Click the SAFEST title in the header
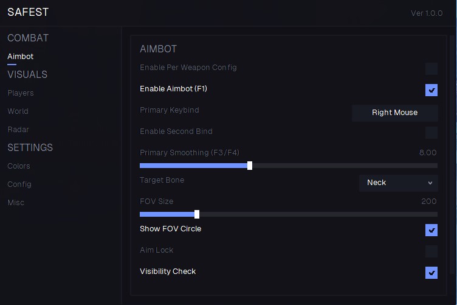457x305 pixels. click(28, 12)
